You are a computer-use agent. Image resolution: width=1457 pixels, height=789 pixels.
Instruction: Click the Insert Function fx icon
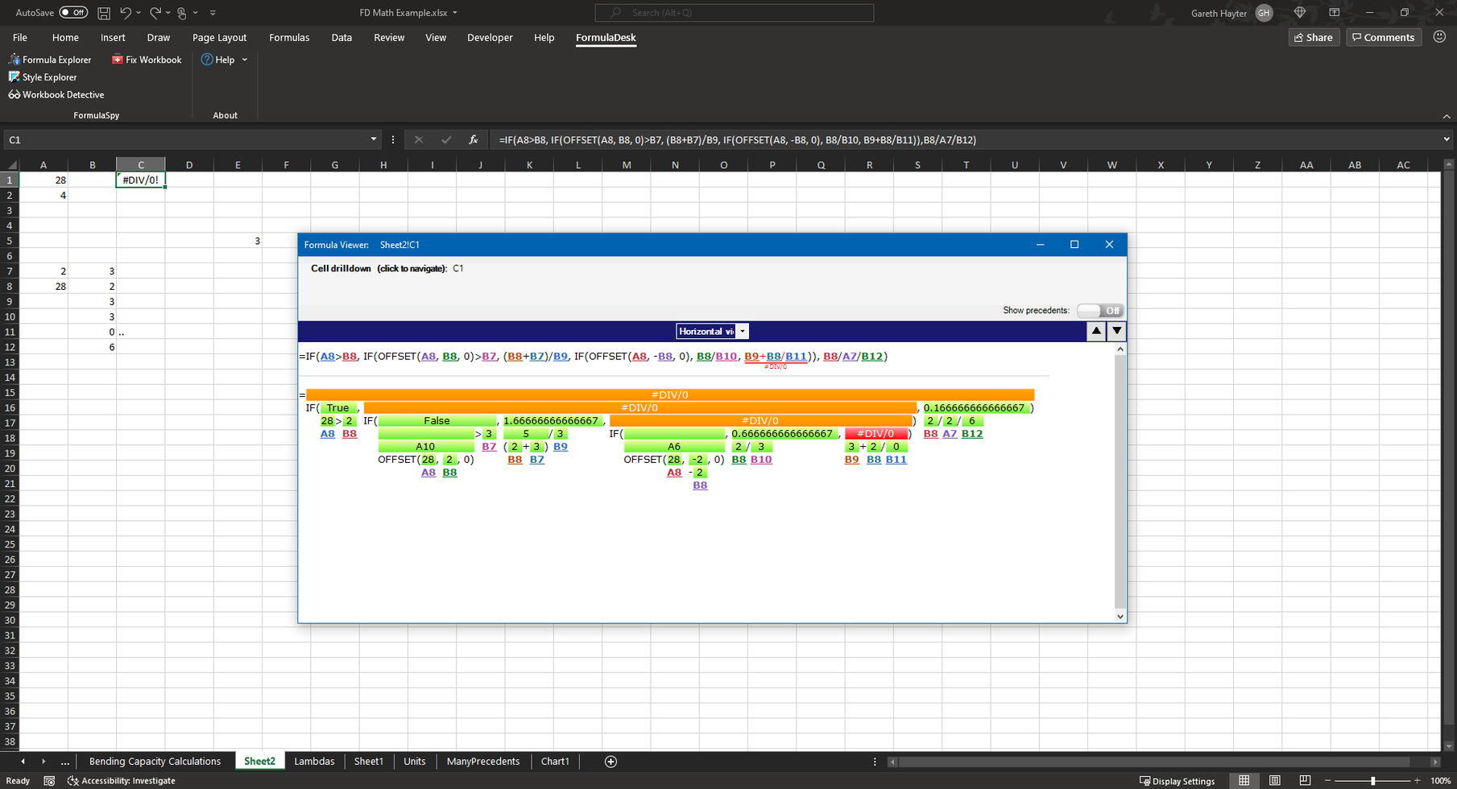point(474,139)
